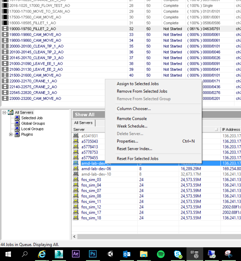The width and height of the screenshot is (241, 261).
Task: Click the Global Groups icon
Action: [x=16, y=123]
